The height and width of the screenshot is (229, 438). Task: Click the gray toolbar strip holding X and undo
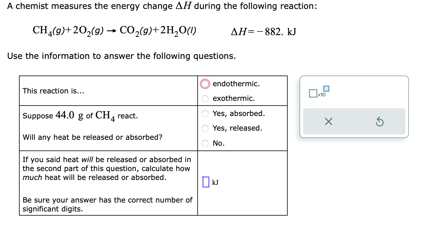pyautogui.click(x=354, y=121)
